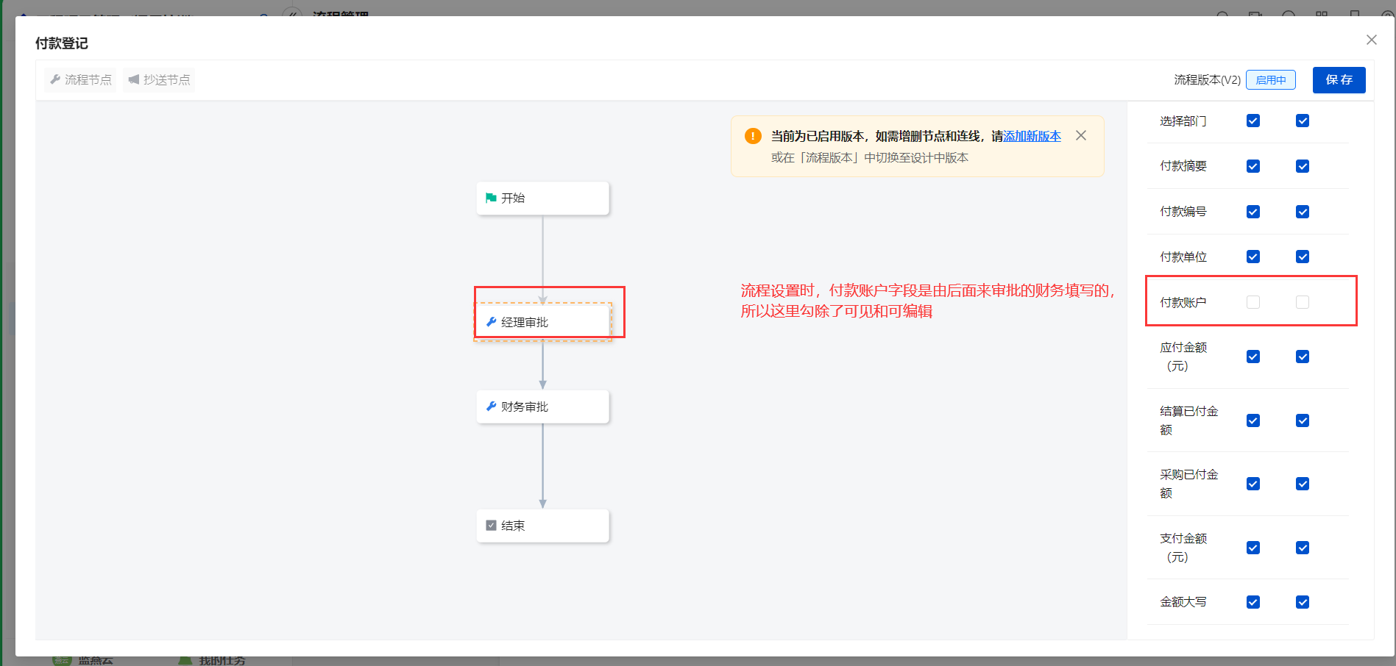Image resolution: width=1396 pixels, height=666 pixels.
Task: Check first 付款账户 checkbox
Action: [1253, 302]
